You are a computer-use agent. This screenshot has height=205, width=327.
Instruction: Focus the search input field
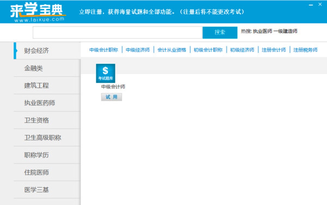[x=117, y=32]
